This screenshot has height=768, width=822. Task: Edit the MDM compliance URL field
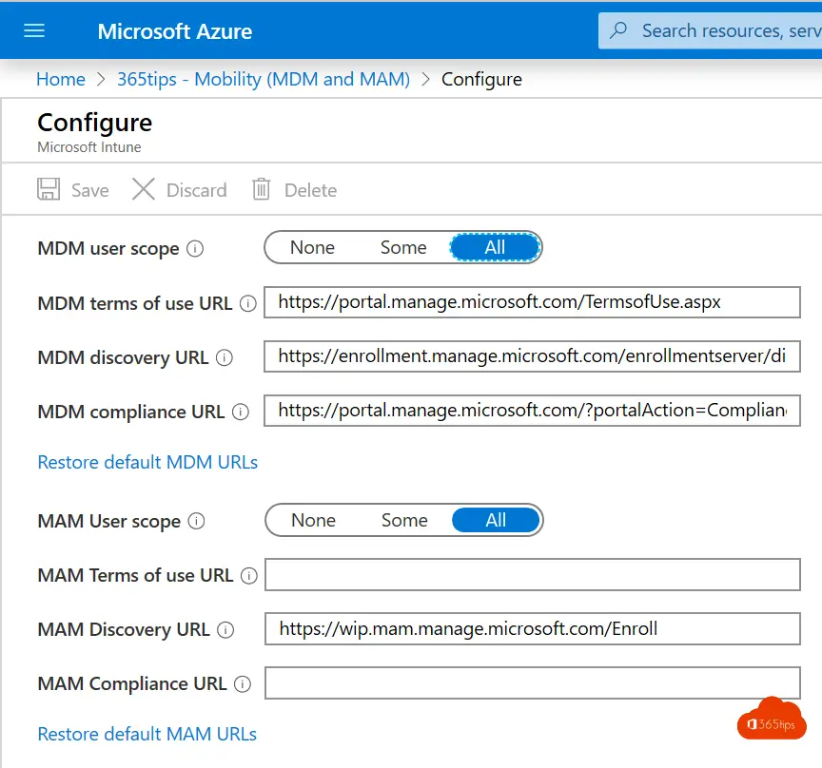pyautogui.click(x=532, y=411)
